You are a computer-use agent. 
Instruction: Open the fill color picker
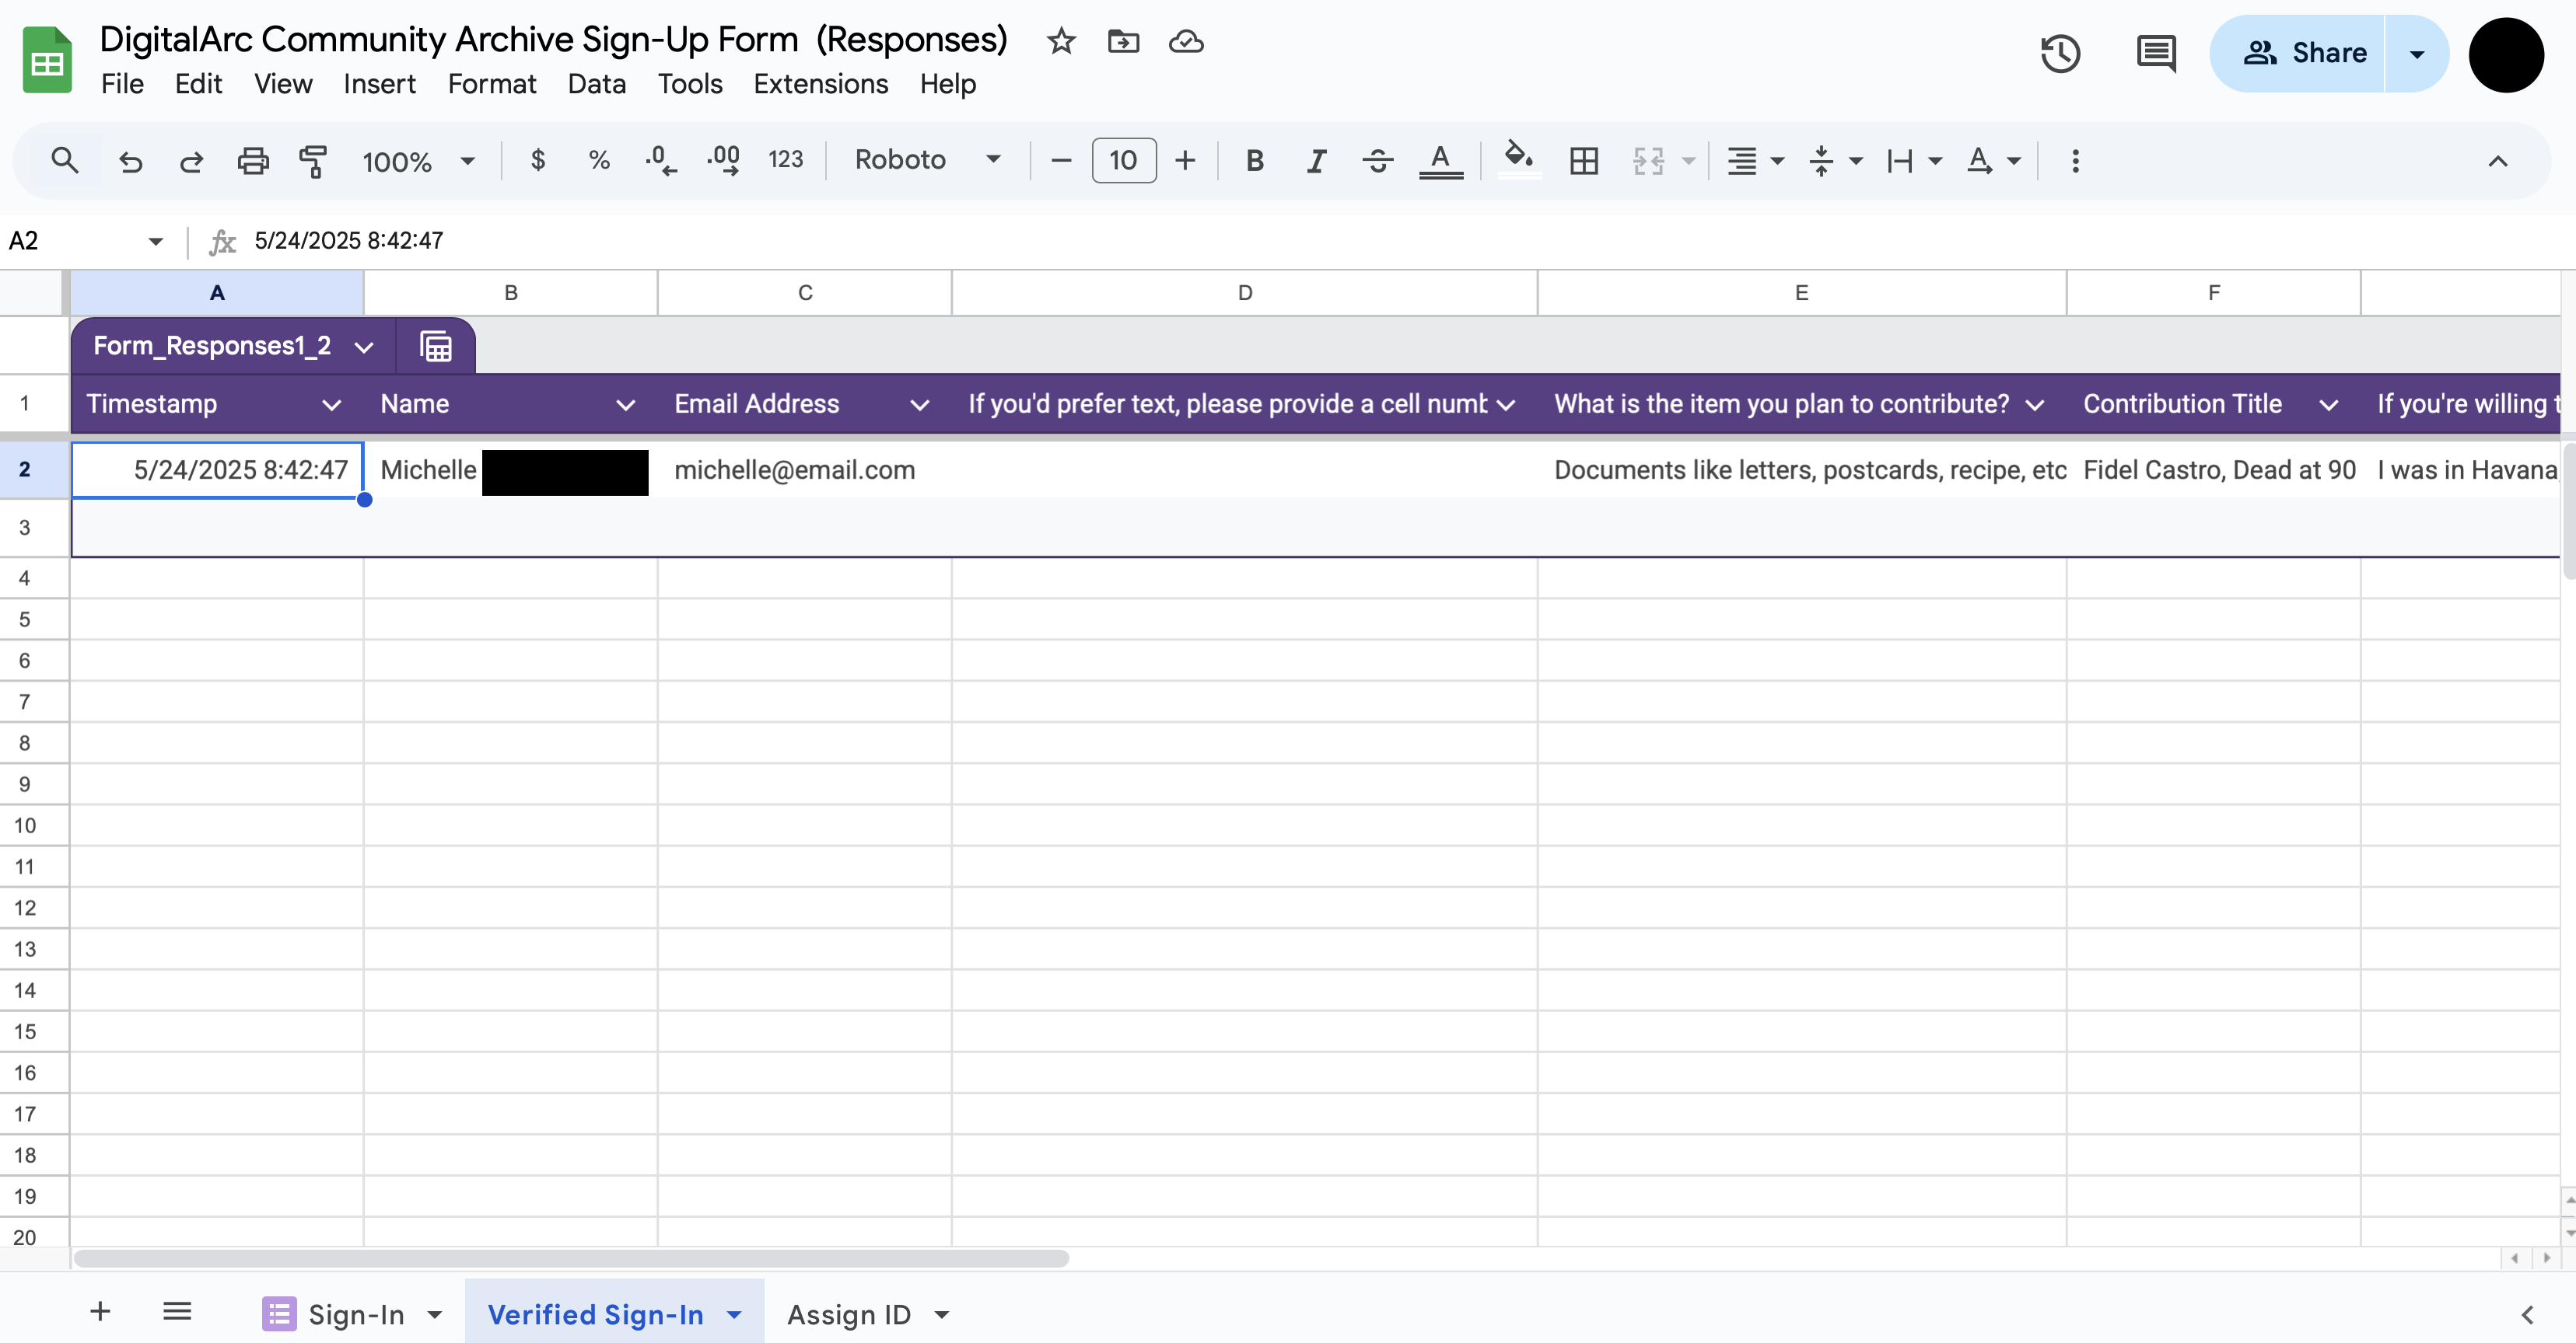tap(1519, 160)
